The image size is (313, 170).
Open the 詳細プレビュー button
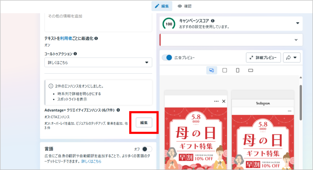(x=263, y=58)
